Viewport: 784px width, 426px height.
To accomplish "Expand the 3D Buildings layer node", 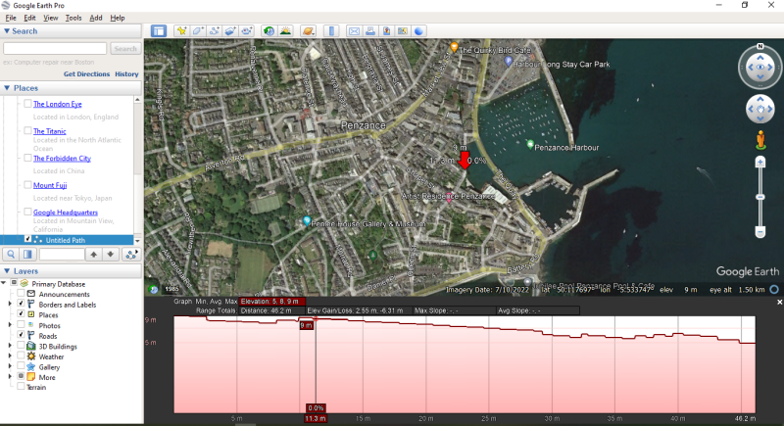I will pos(10,346).
